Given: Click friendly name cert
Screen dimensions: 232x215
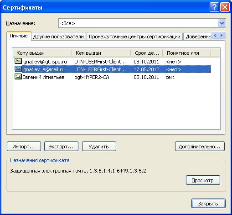Looking at the screenshot, I should click(x=170, y=77).
